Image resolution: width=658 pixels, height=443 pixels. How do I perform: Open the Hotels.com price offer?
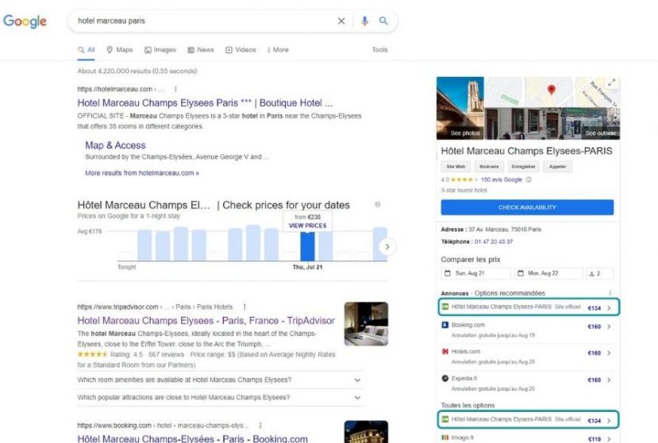[x=528, y=356]
